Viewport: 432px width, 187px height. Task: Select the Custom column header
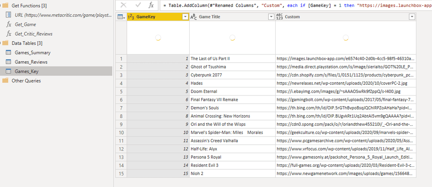pyautogui.click(x=346, y=17)
